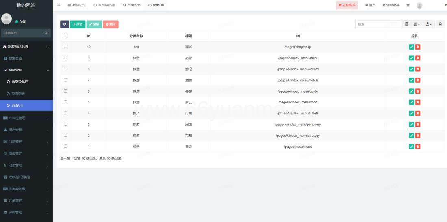Expand 酒店管理 in sidebar

pos(26,153)
